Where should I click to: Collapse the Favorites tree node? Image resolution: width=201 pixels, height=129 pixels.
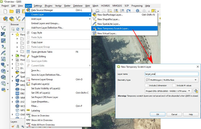click(x=12, y=34)
